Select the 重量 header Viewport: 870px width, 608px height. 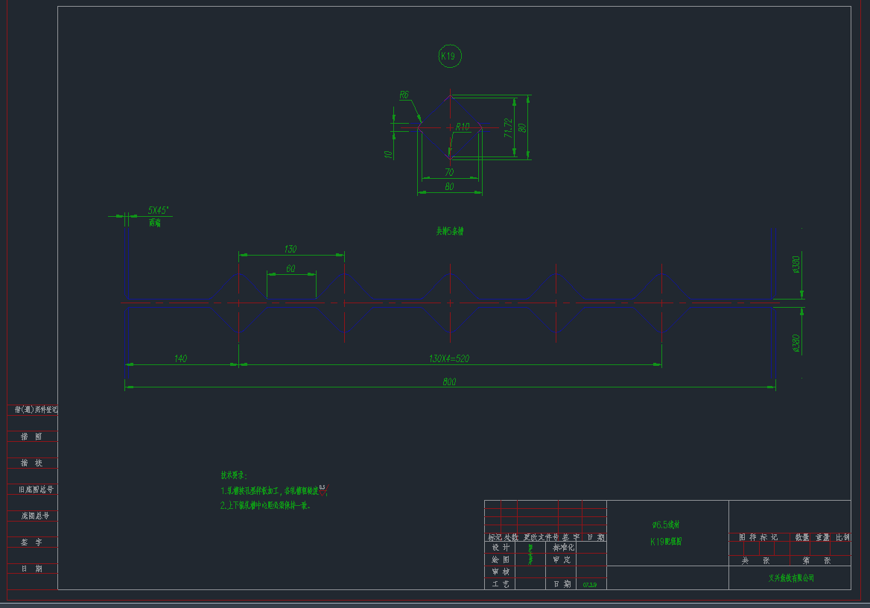tap(822, 537)
